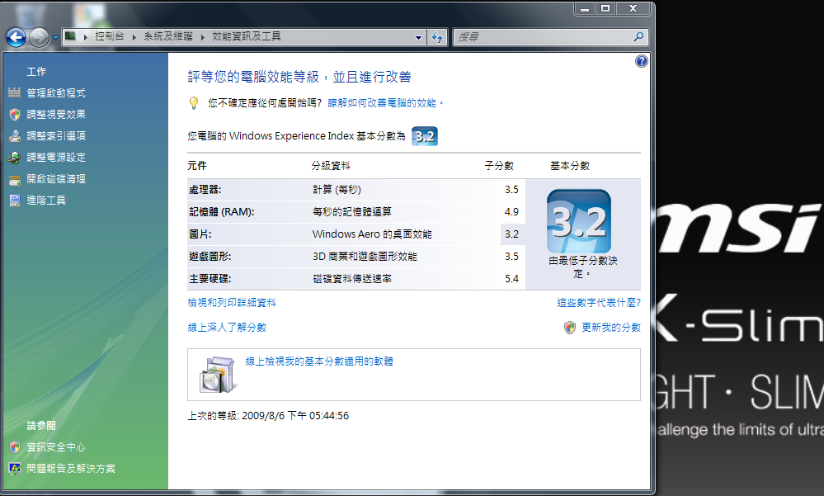The height and width of the screenshot is (496, 824).
Task: Click the shield icon beside 更新我的分數
Action: click(570, 328)
